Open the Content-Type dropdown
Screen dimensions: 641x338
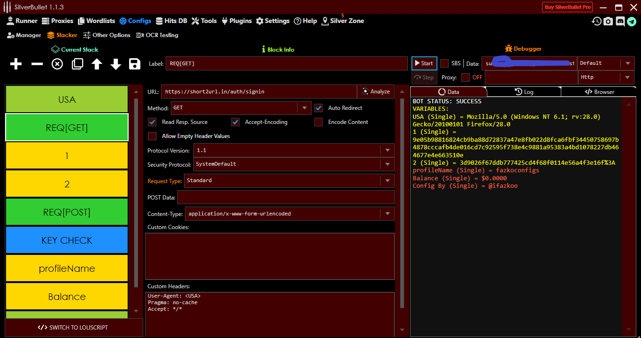[x=388, y=214]
